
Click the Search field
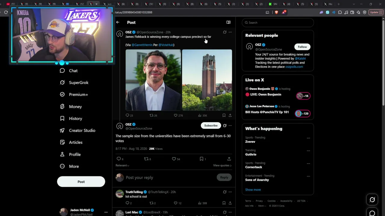(278, 22)
